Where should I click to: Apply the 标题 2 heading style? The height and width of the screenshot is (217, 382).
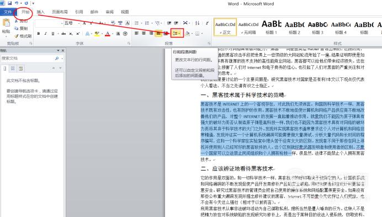pyautogui.click(x=295, y=27)
